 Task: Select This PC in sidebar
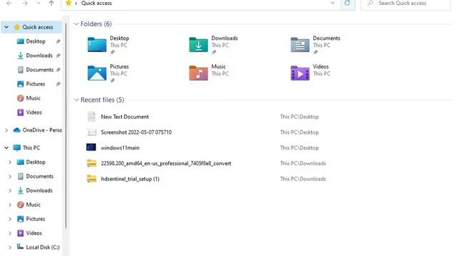pyautogui.click(x=31, y=148)
